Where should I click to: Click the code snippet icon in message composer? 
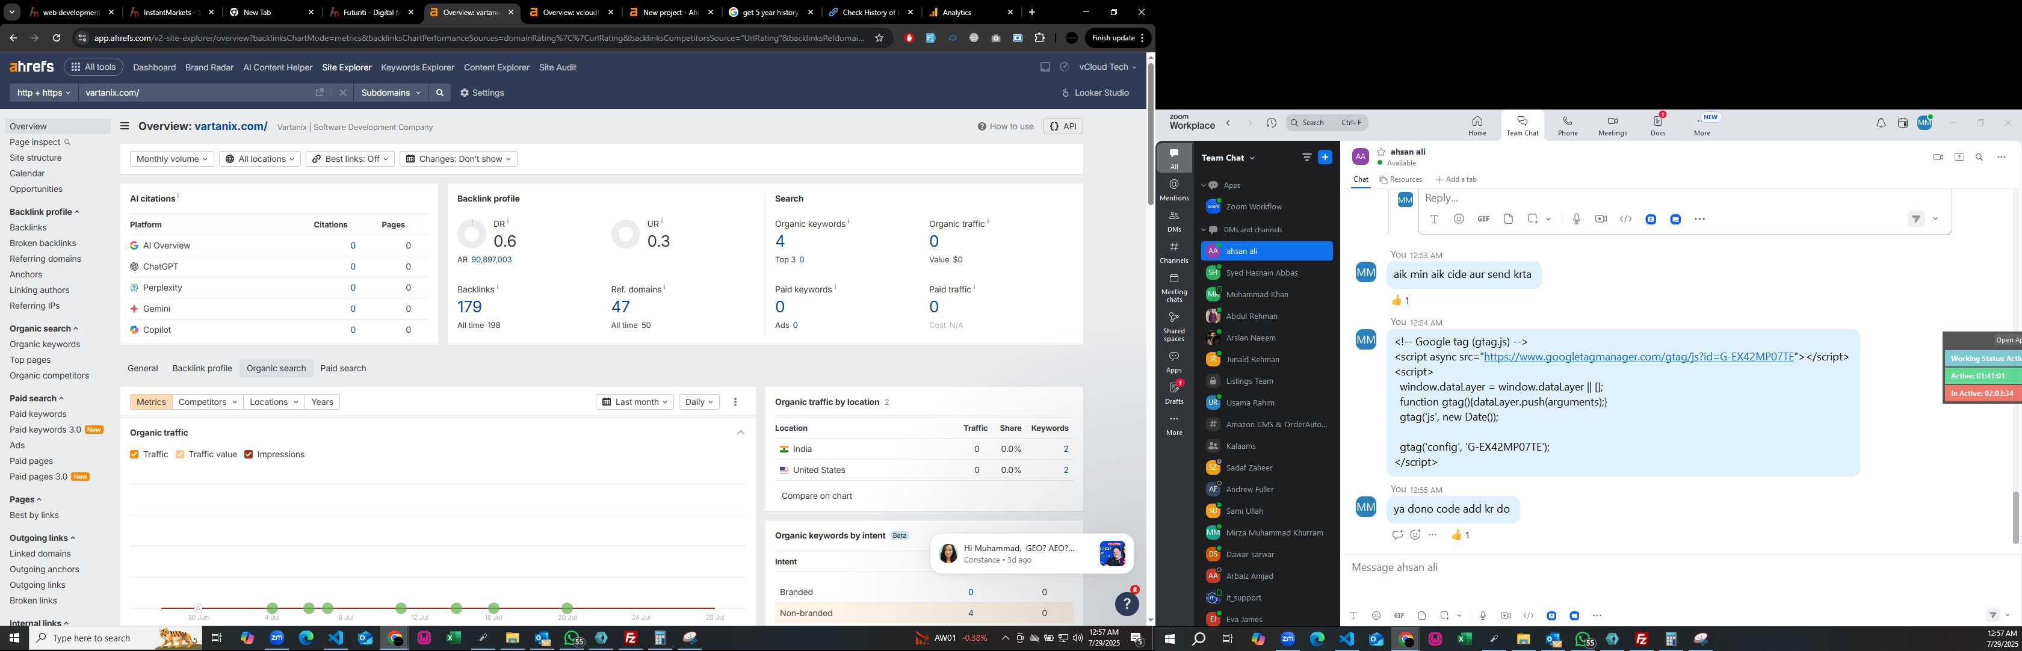1529,616
